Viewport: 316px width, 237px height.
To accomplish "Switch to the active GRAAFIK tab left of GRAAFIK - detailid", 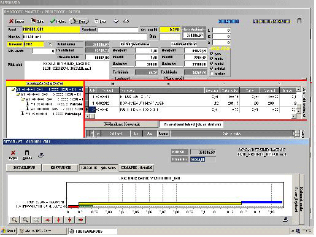I will click(99, 168).
